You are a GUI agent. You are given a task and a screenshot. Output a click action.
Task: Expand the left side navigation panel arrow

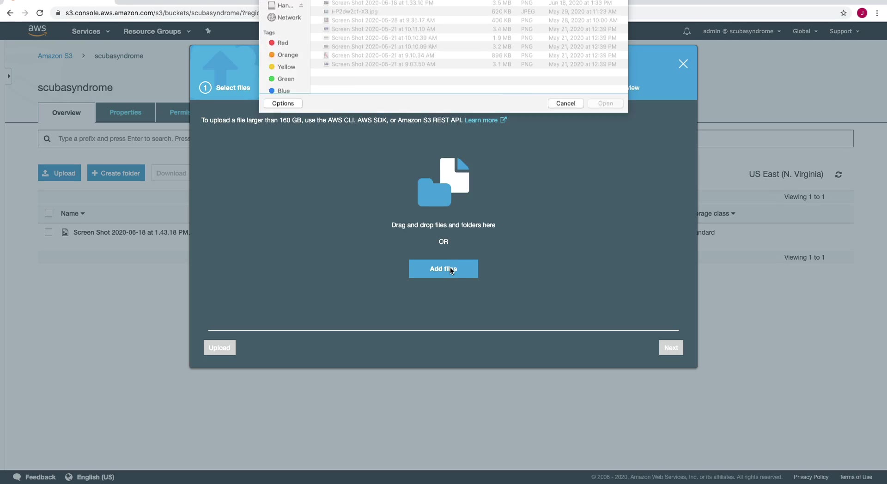[x=8, y=76]
